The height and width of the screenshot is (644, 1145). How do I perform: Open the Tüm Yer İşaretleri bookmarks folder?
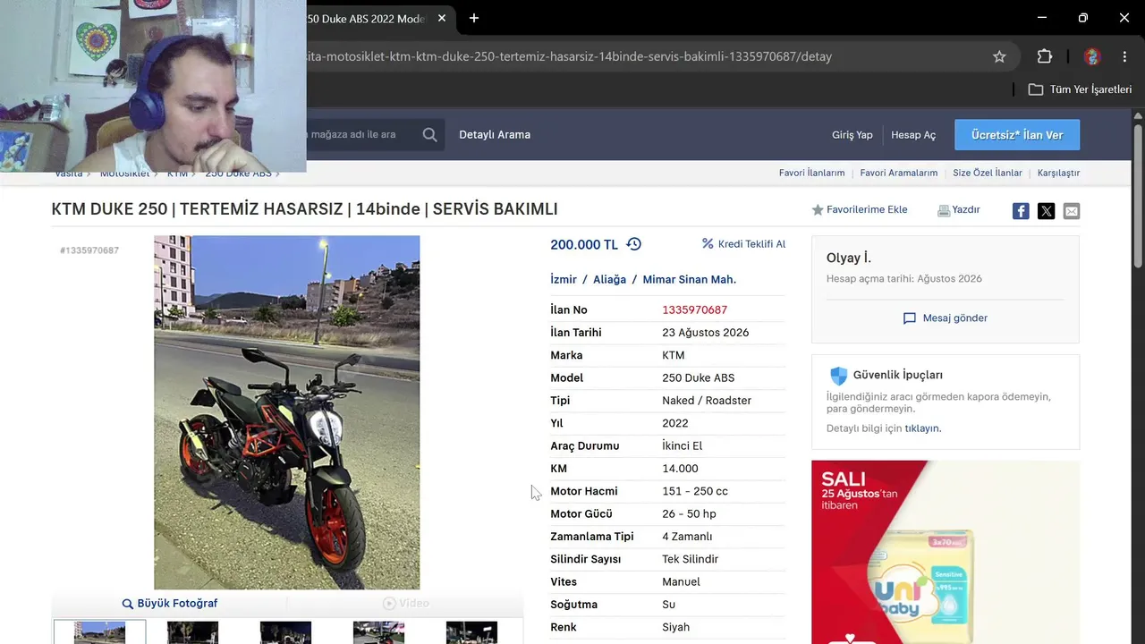(x=1080, y=89)
